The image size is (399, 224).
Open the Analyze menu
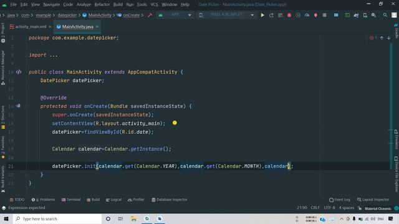[x=84, y=4]
